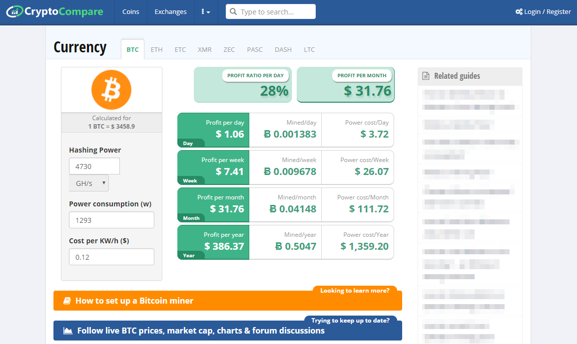The height and width of the screenshot is (344, 577).
Task: Select the BTC currency tab
Action: click(x=132, y=49)
